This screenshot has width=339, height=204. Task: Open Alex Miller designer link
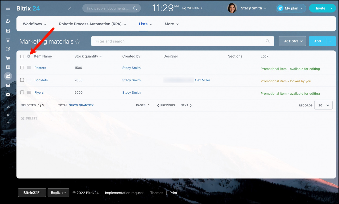coord(202,80)
